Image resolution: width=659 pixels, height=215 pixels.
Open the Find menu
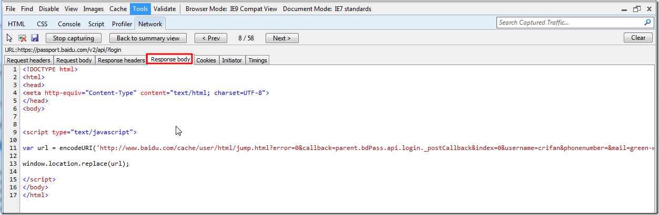(27, 9)
